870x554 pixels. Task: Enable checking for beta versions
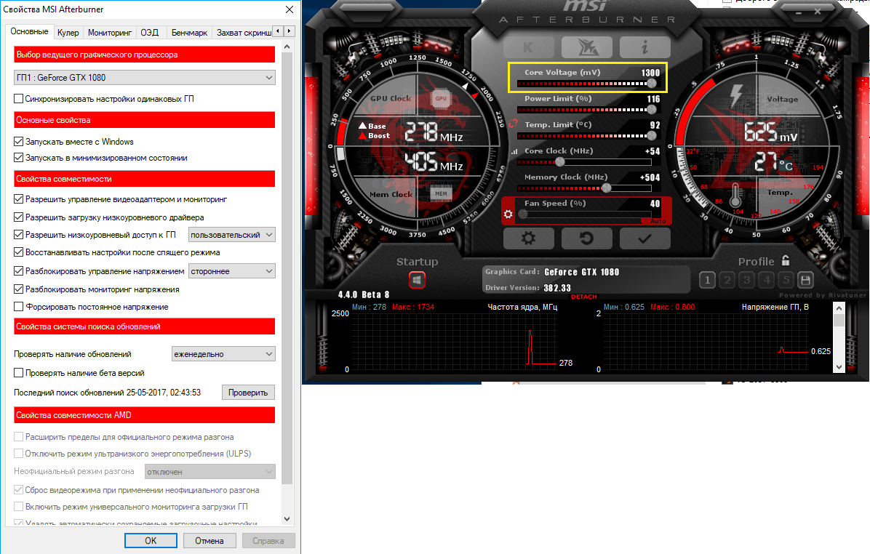pos(18,373)
